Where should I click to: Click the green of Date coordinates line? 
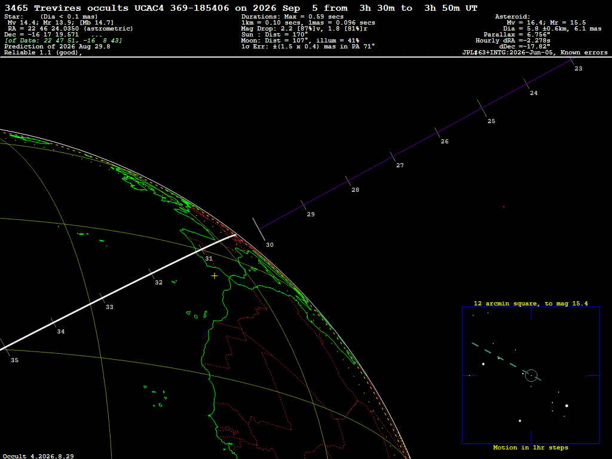click(x=63, y=41)
